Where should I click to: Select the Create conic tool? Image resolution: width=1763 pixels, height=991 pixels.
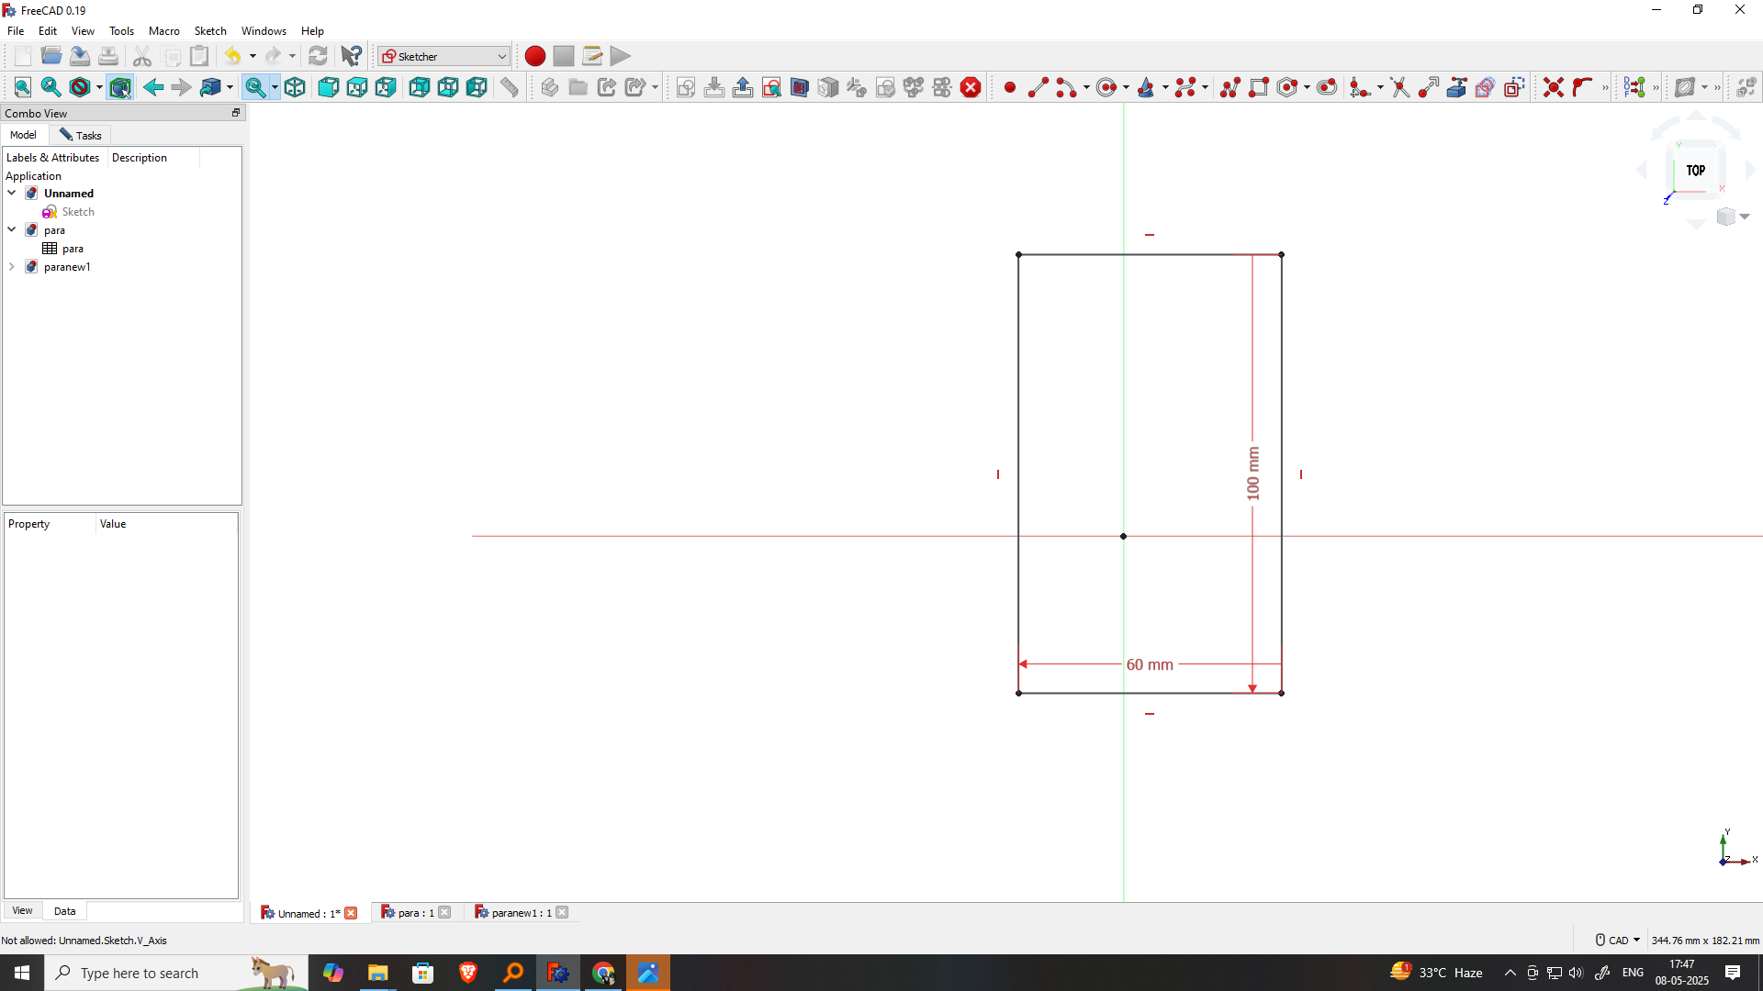pos(1147,88)
